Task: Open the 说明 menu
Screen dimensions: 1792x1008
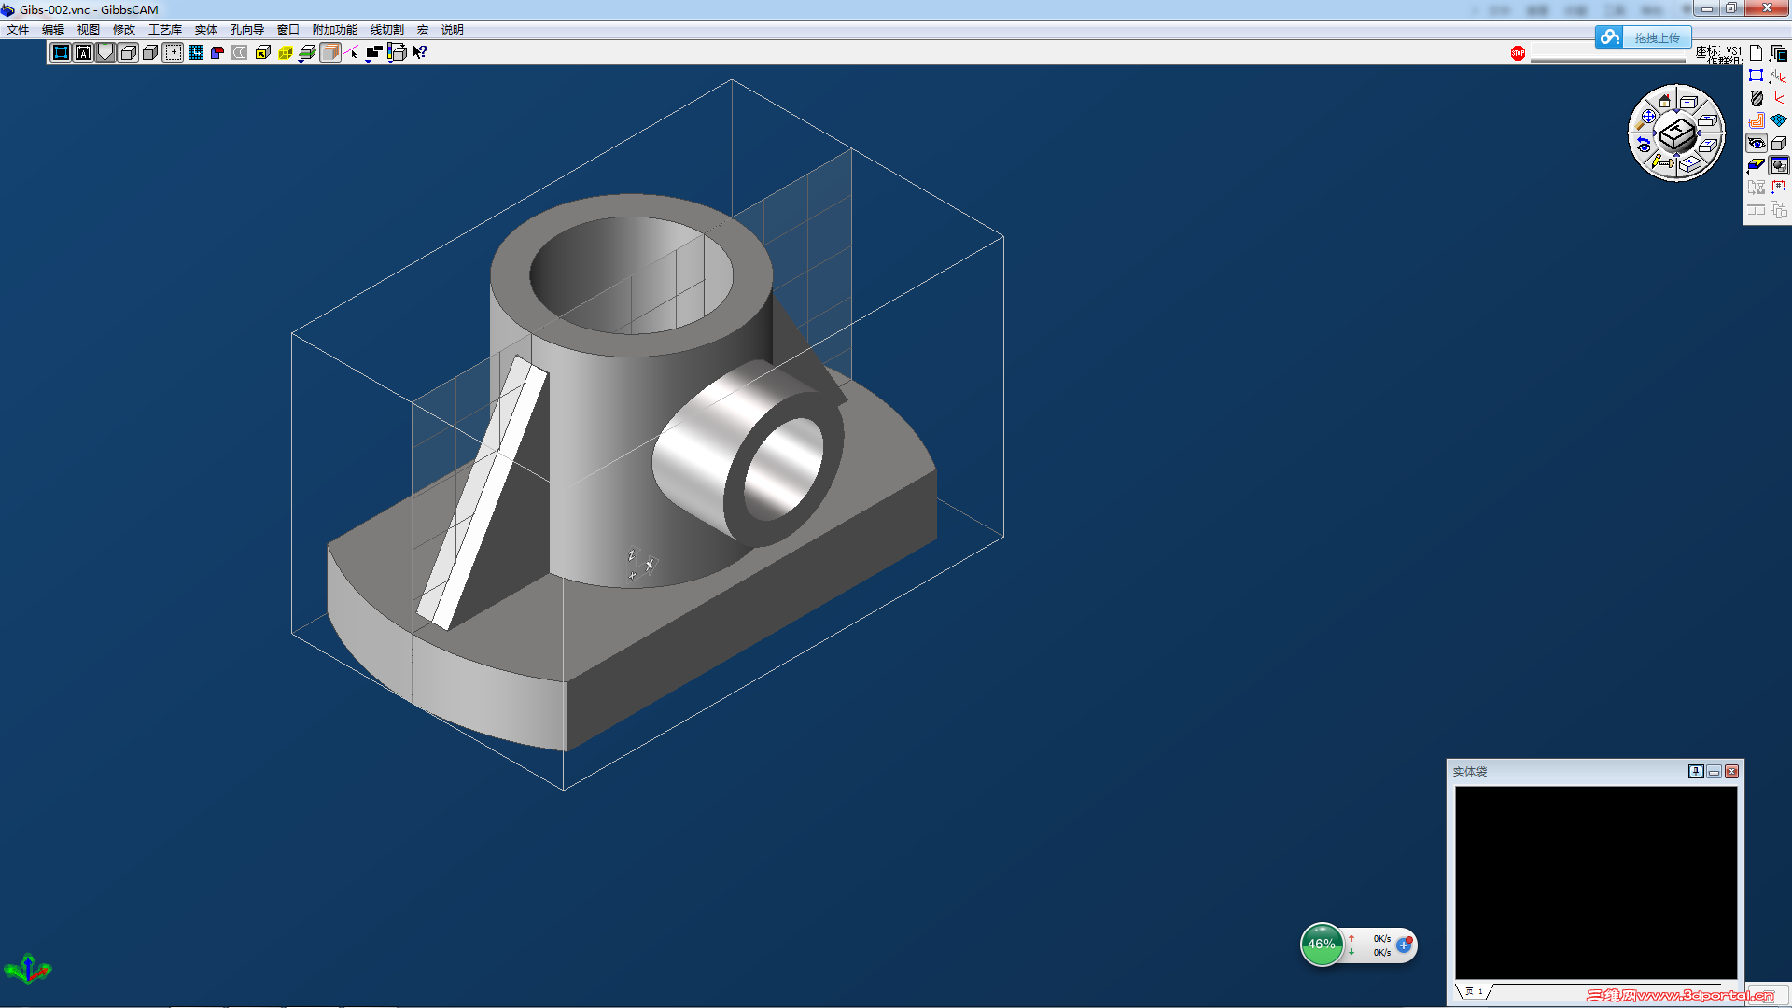Action: click(453, 30)
